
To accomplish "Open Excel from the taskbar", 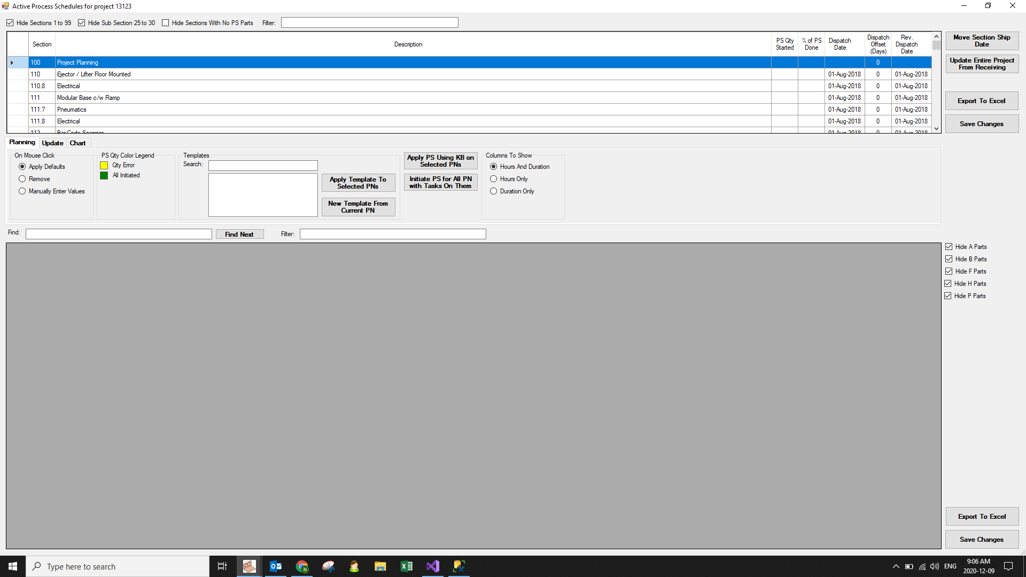I will pos(406,566).
